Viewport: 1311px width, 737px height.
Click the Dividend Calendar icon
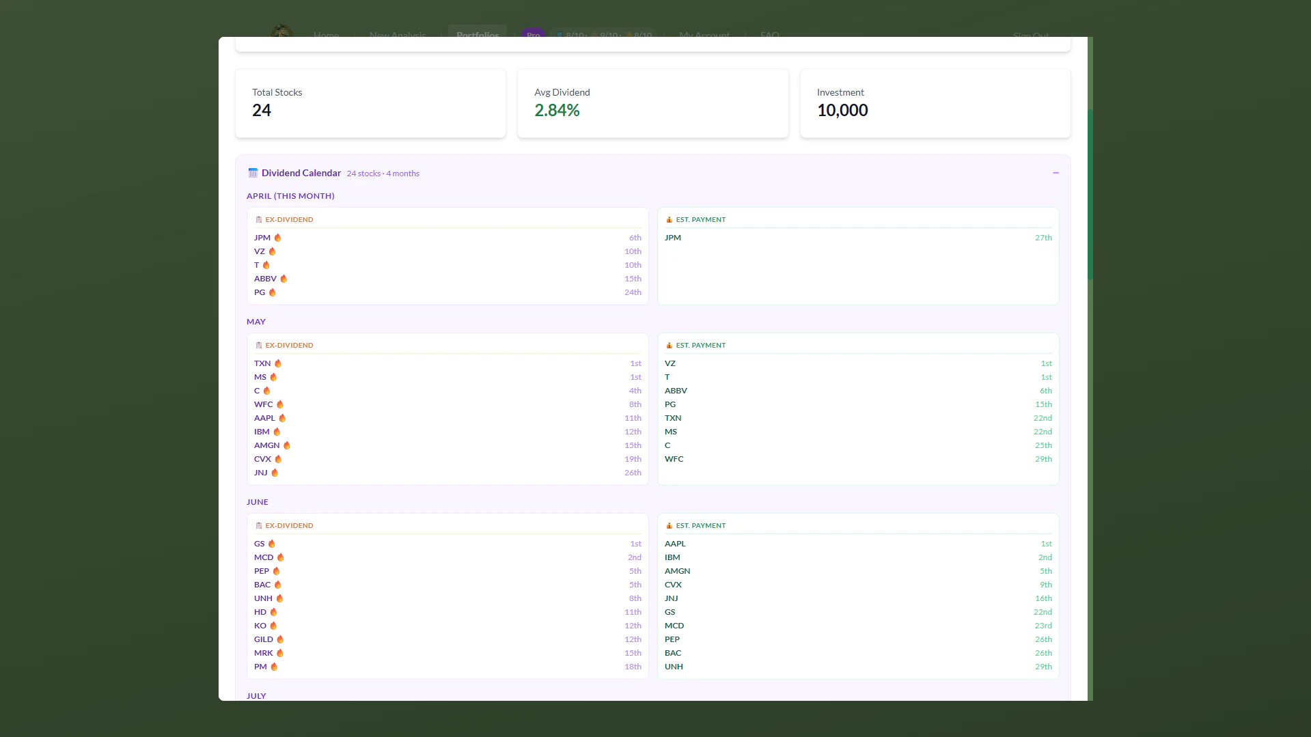pos(253,173)
